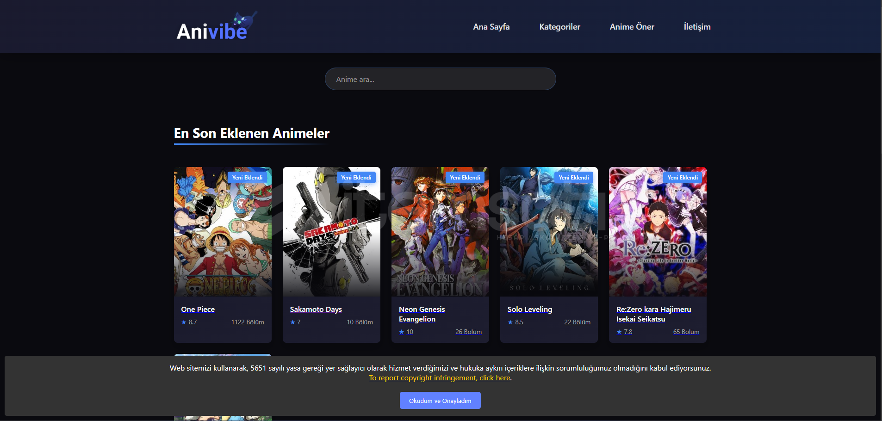This screenshot has width=882, height=421.
Task: Click the '10 Bölüm' episode count
Action: 360,322
